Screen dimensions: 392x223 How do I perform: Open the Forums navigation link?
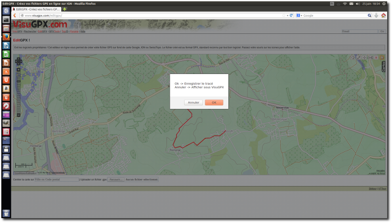(x=74, y=32)
